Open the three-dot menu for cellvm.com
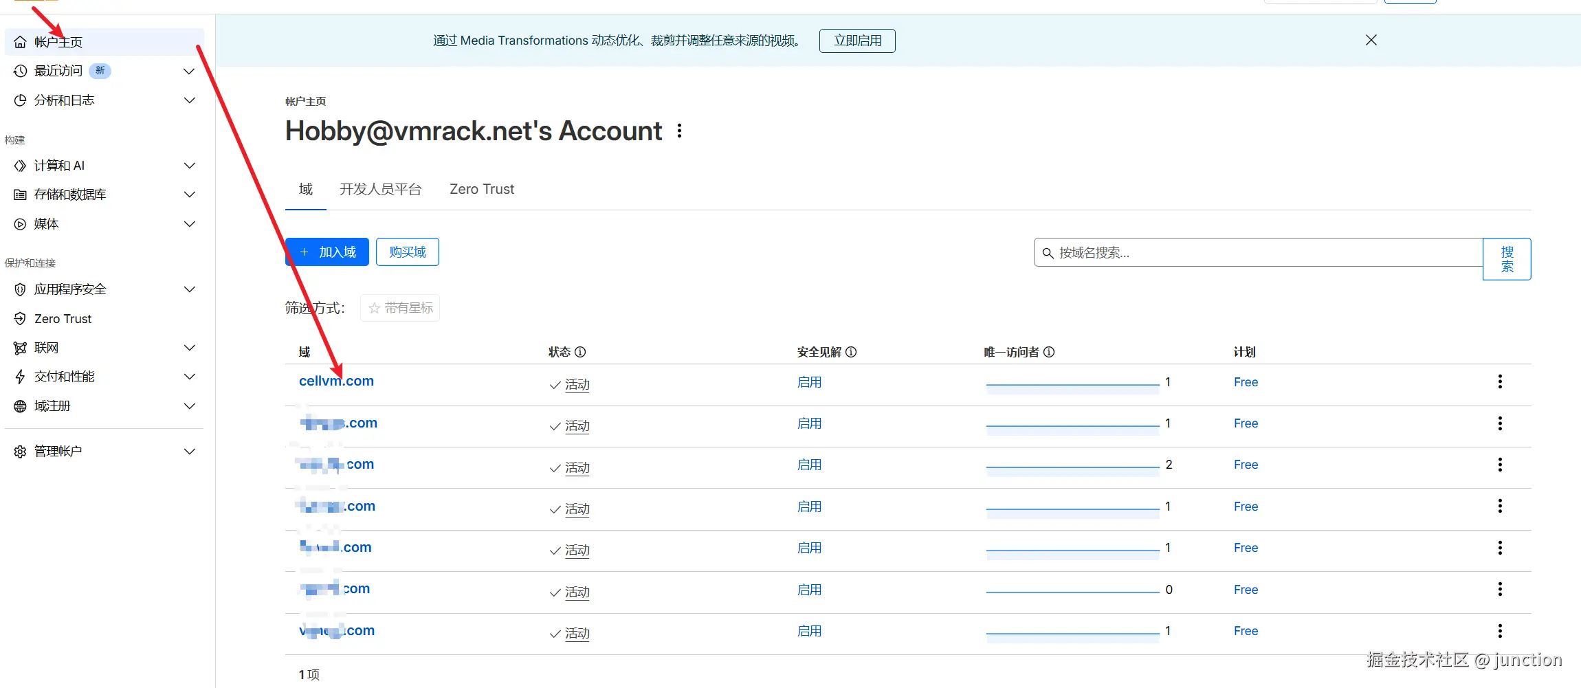This screenshot has width=1581, height=688. pos(1500,381)
